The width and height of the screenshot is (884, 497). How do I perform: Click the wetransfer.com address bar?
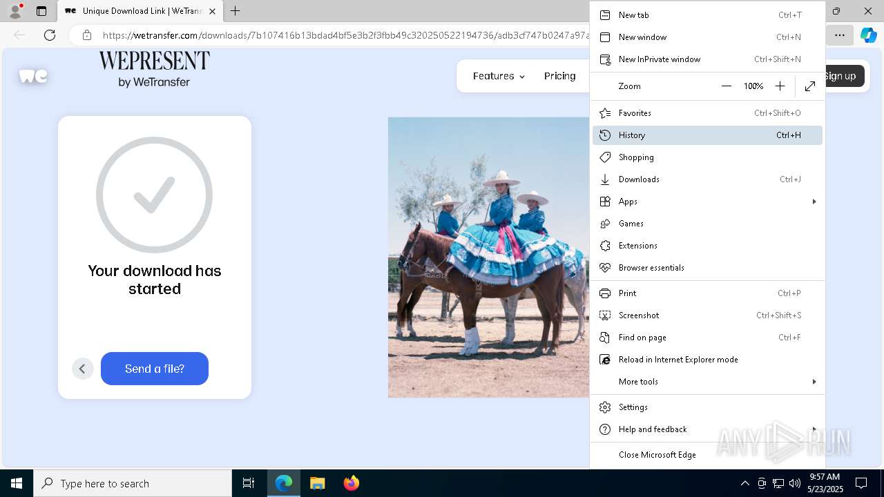pyautogui.click(x=345, y=35)
